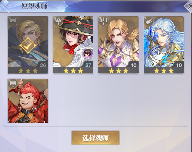Image resolution: width=192 pixels, height=152 pixels.
Task: Click the class icon on the golden-haired hero card
Action: coord(103,21)
